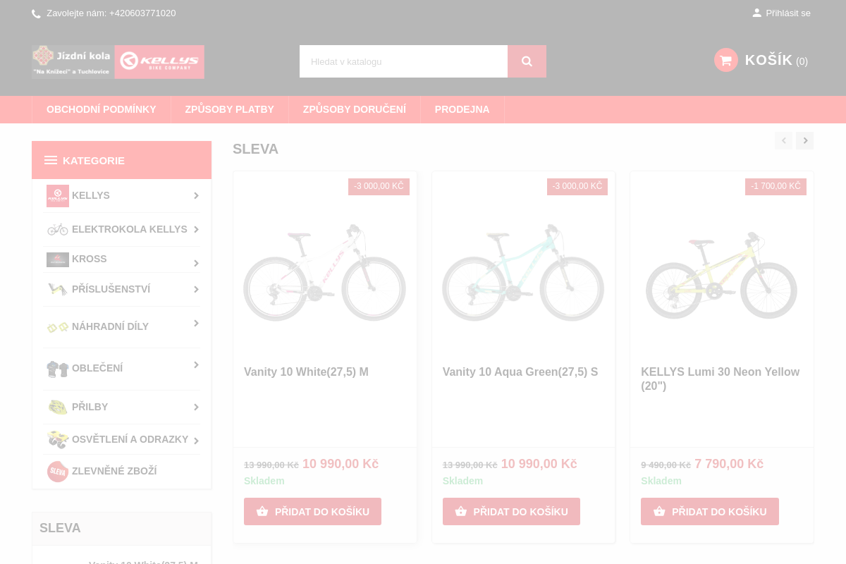Screen dimensions: 846x564
Task: Click the Vanity 10 White bike image
Action: tap(325, 272)
